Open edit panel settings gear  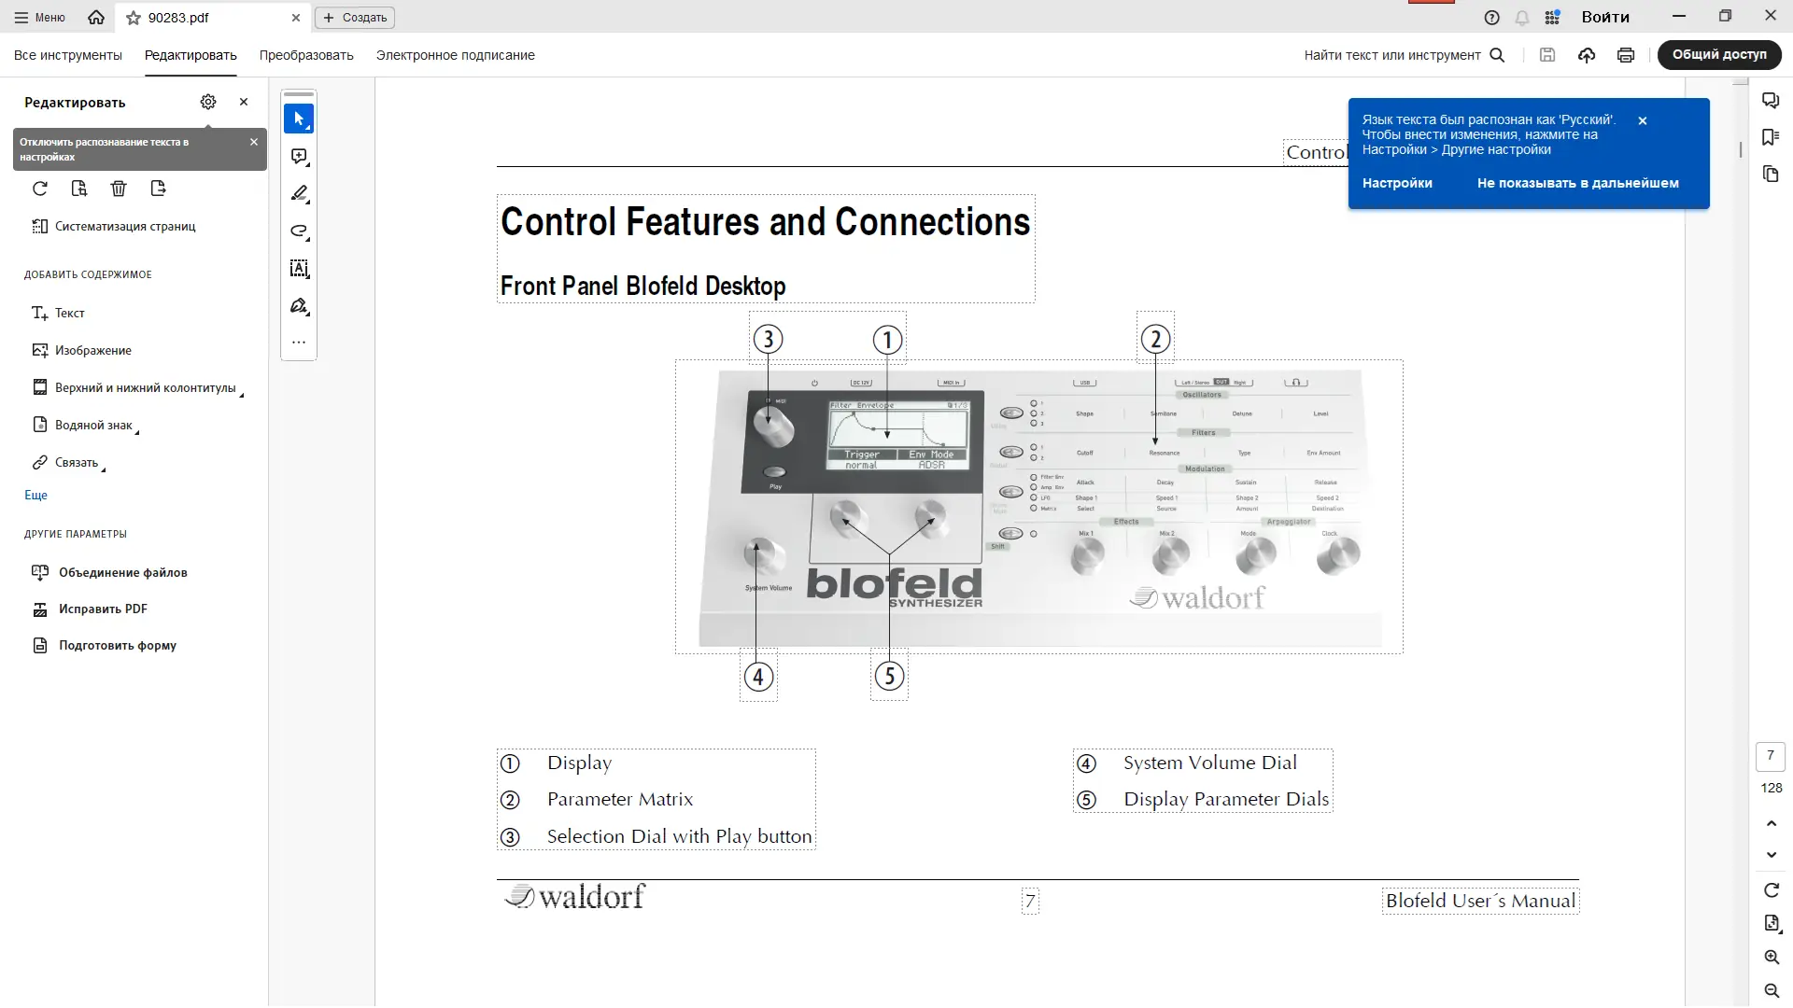click(208, 102)
